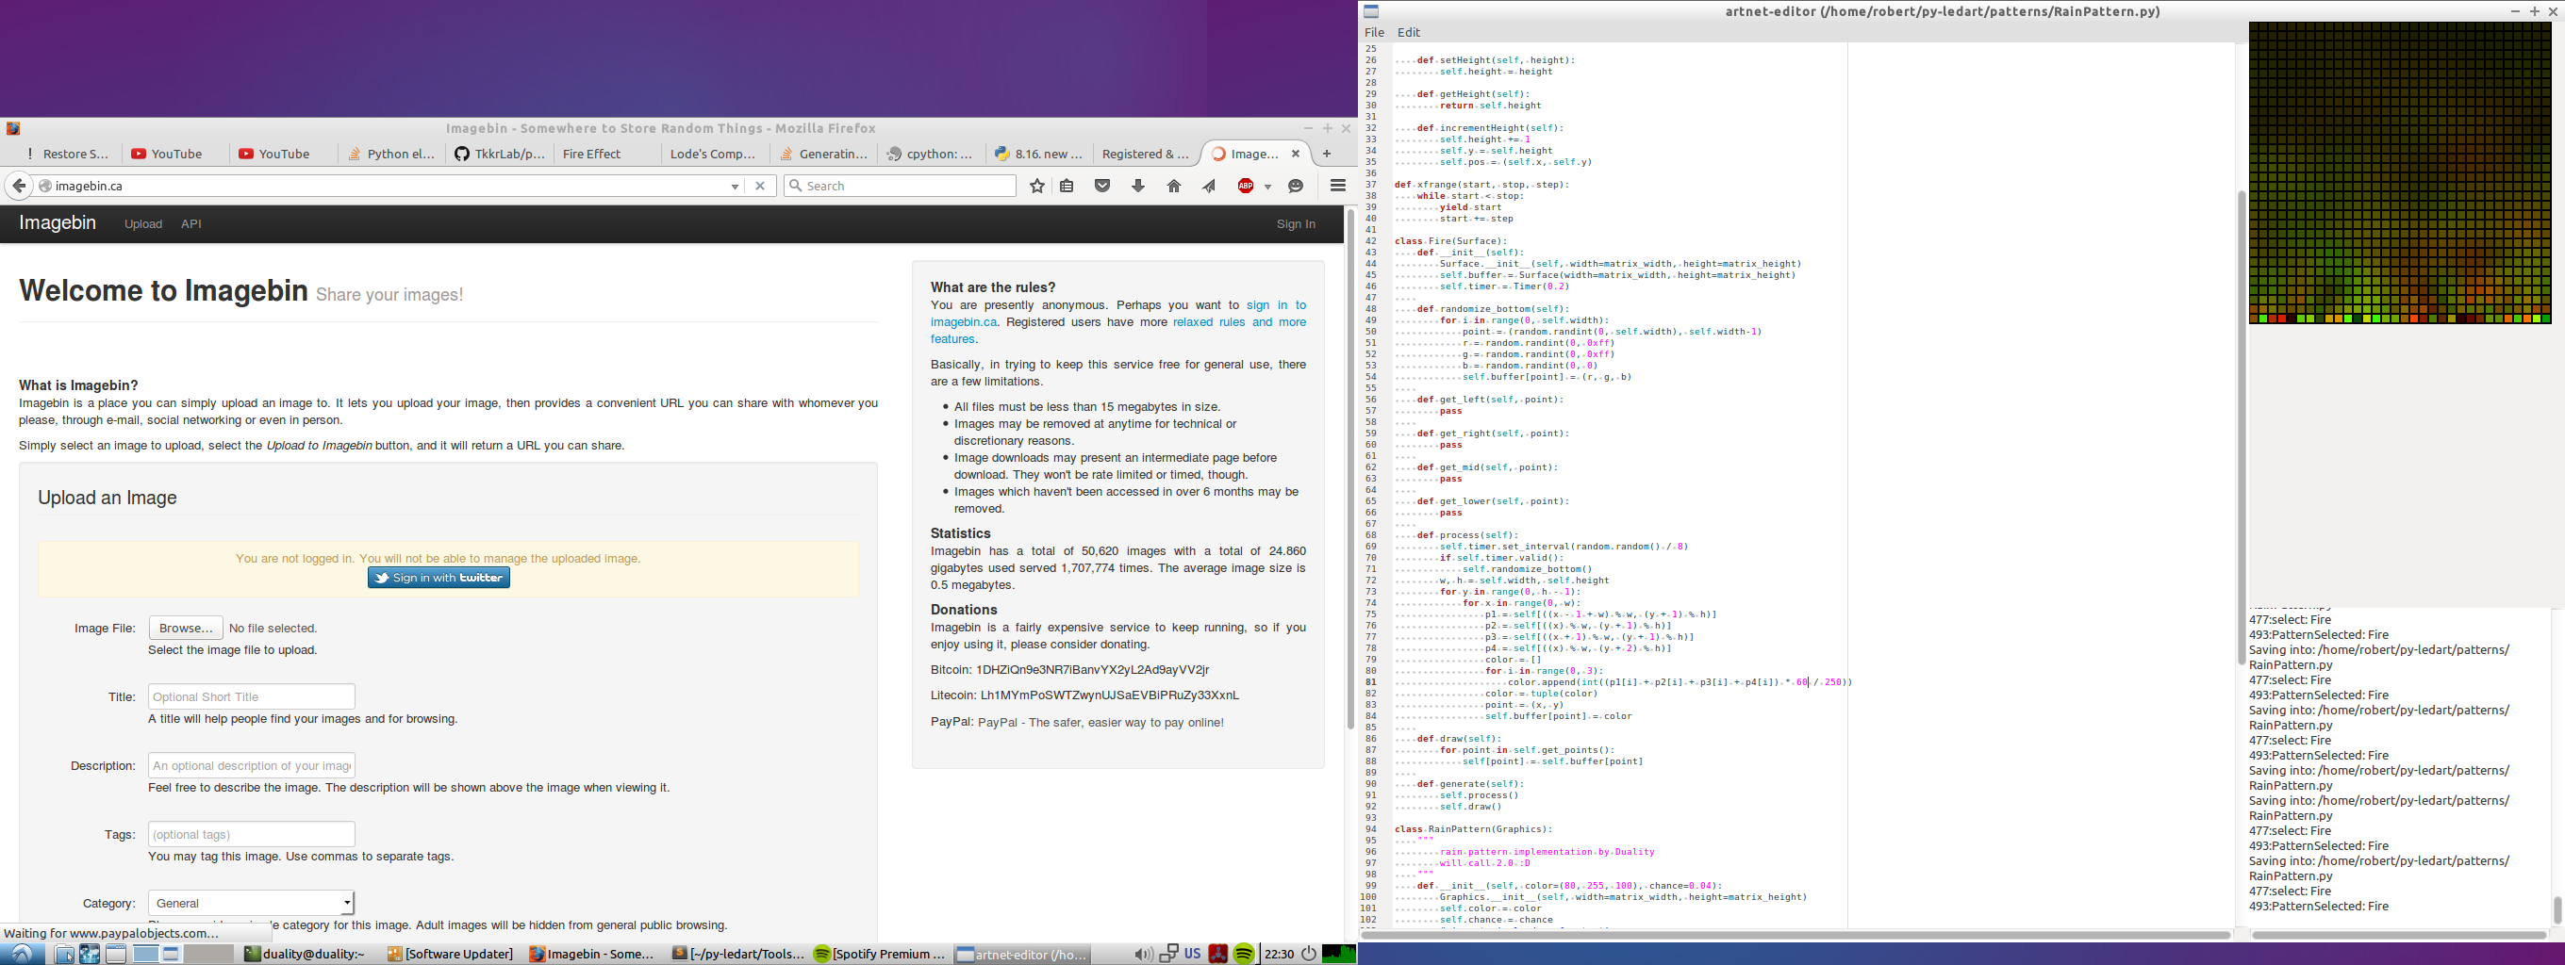Switch to py-ledart/Tools window in taskbar
2565x965 pixels.
point(737,954)
